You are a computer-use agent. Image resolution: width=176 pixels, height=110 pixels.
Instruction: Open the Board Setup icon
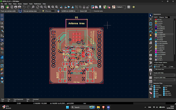(x=7, y=7)
